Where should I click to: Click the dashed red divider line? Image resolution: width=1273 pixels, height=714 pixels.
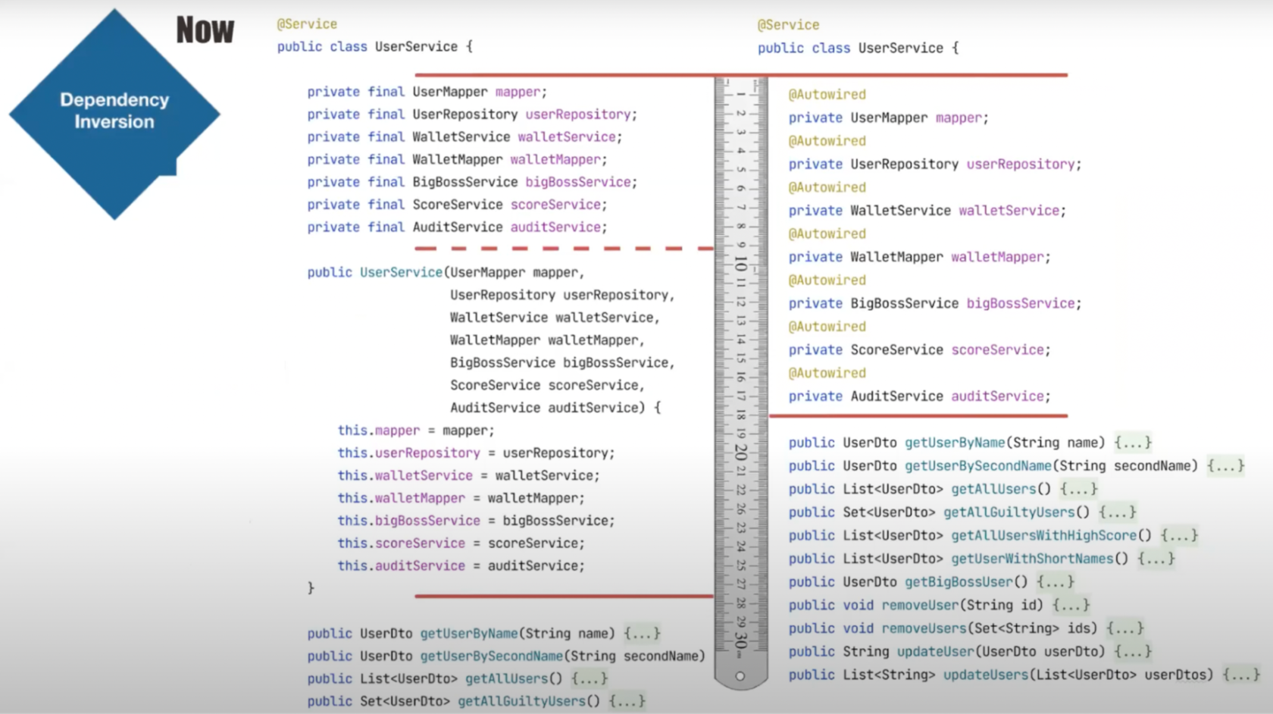pyautogui.click(x=563, y=249)
